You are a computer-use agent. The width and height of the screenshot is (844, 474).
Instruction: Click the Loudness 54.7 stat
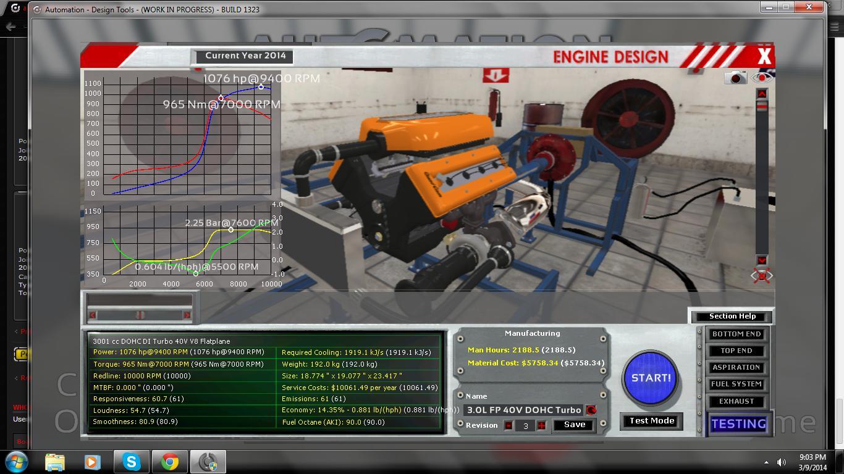131,410
